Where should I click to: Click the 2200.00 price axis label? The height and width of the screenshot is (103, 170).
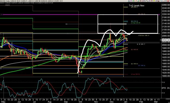(x=166, y=14)
